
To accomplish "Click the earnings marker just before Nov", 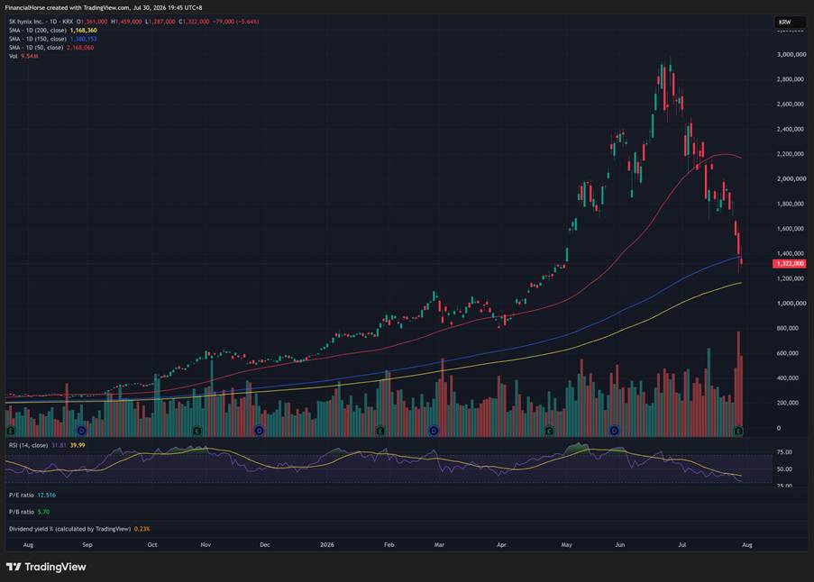I will (x=197, y=431).
